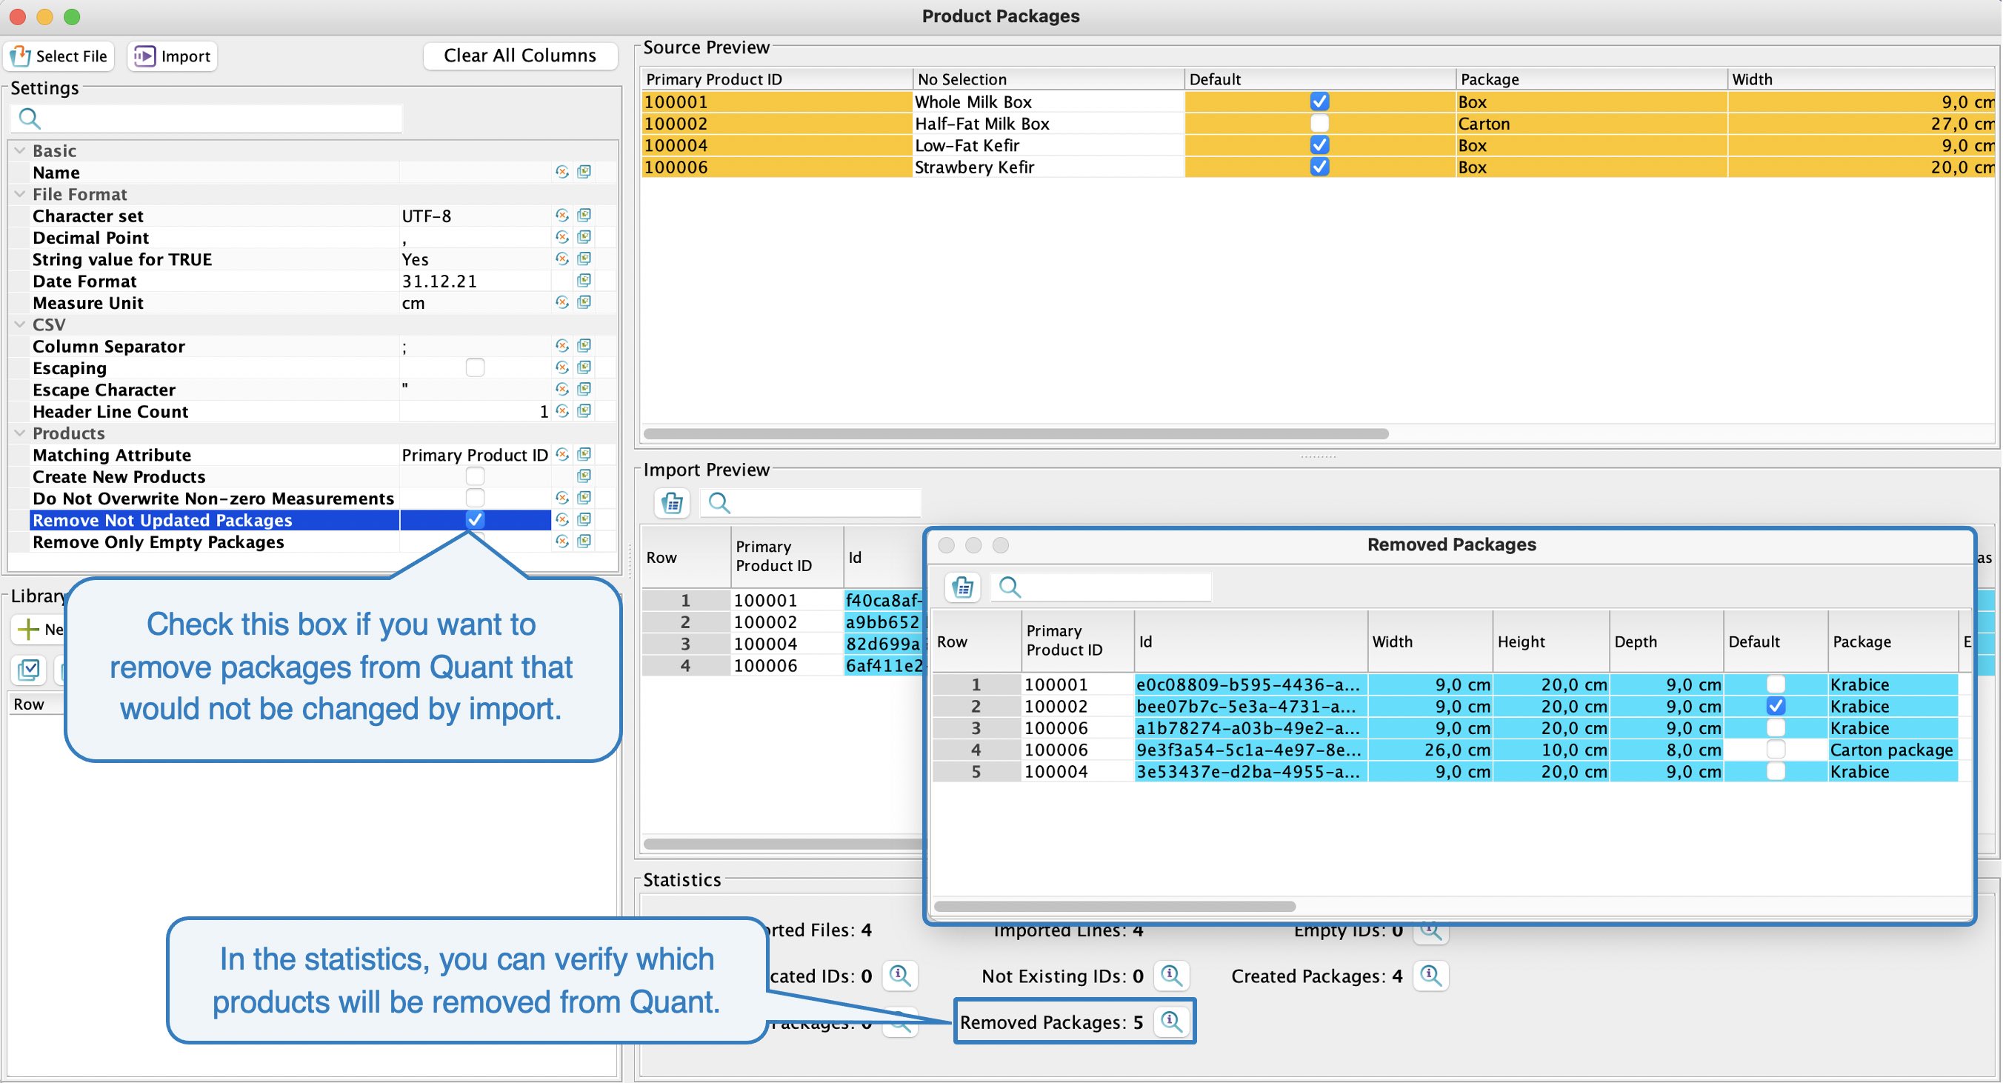Click Source Preview horizontal scrollbar
This screenshot has width=2003, height=1083.
[1016, 434]
